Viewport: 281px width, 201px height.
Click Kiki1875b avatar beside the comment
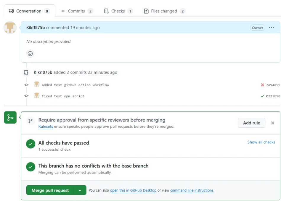(10, 27)
